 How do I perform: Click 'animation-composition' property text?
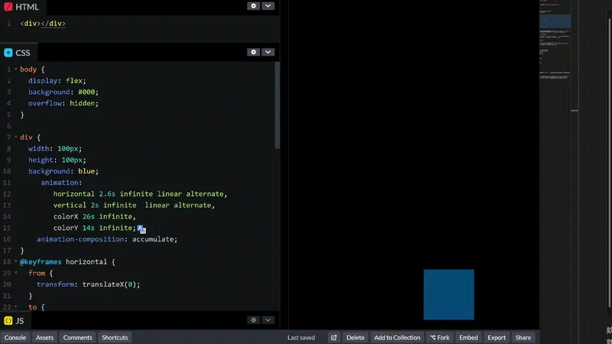[80, 239]
